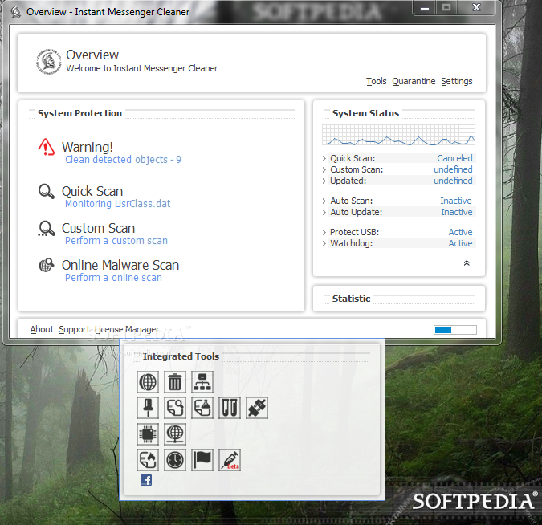Expand the Watchdog status arrow

324,243
